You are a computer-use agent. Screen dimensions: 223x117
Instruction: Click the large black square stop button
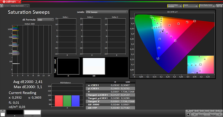pos(188,114)
